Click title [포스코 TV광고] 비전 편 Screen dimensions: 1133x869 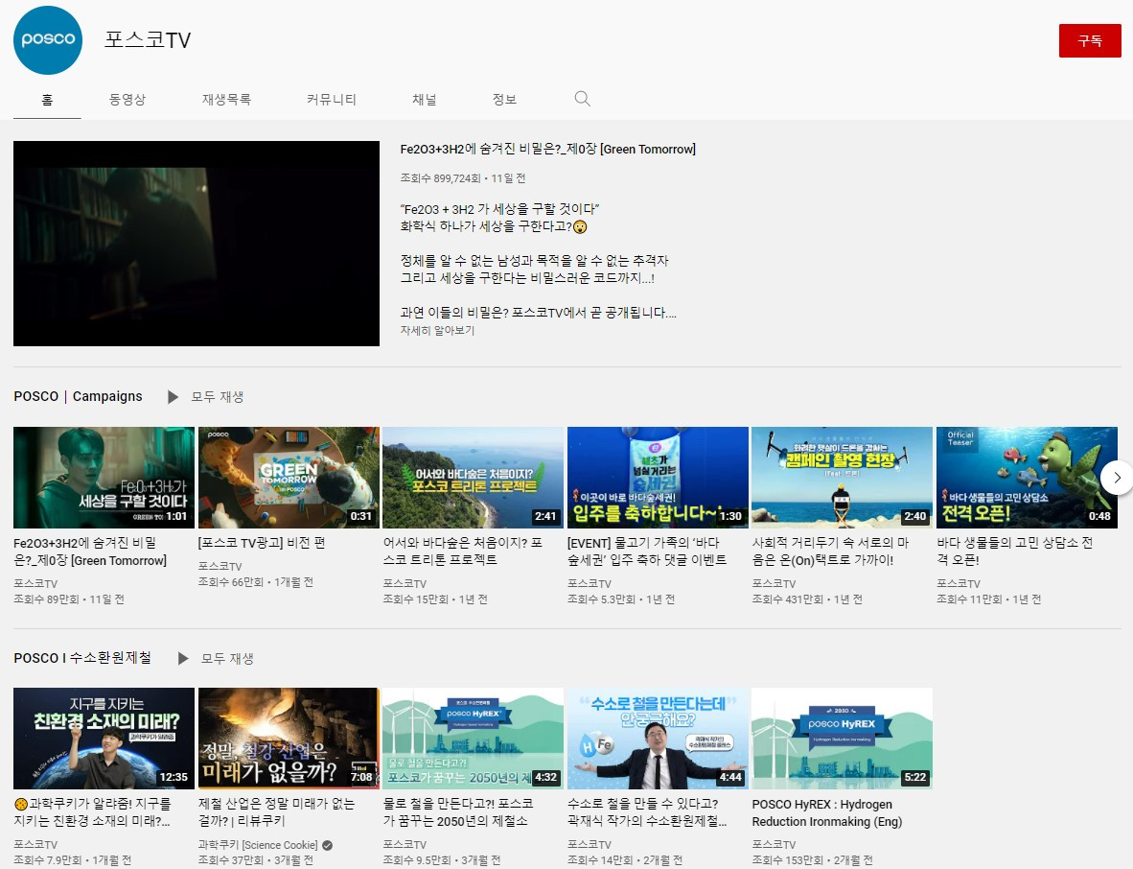[262, 543]
